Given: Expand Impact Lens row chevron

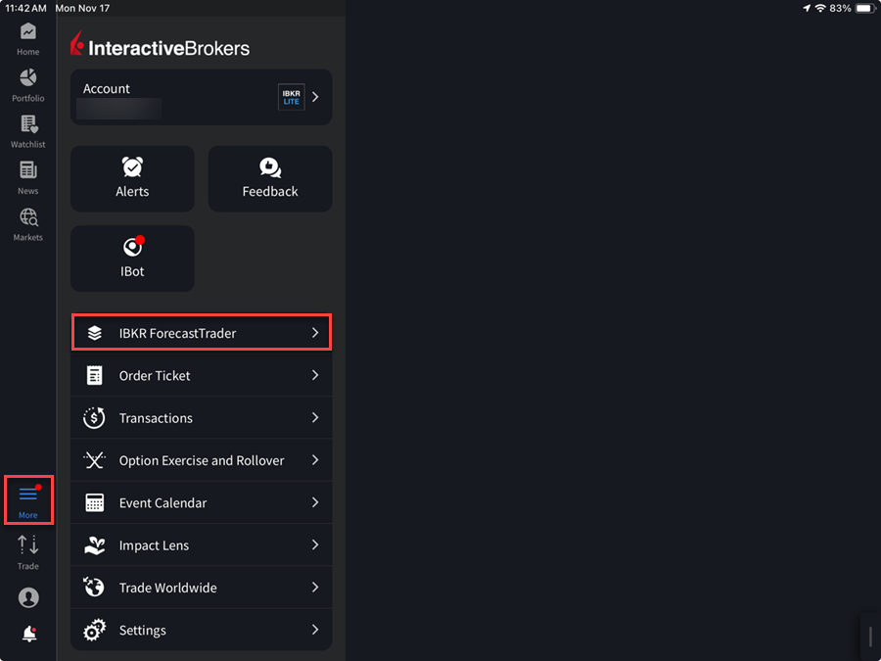Looking at the screenshot, I should (x=315, y=544).
